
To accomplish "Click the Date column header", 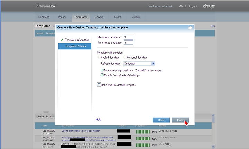I will (x=45, y=126).
